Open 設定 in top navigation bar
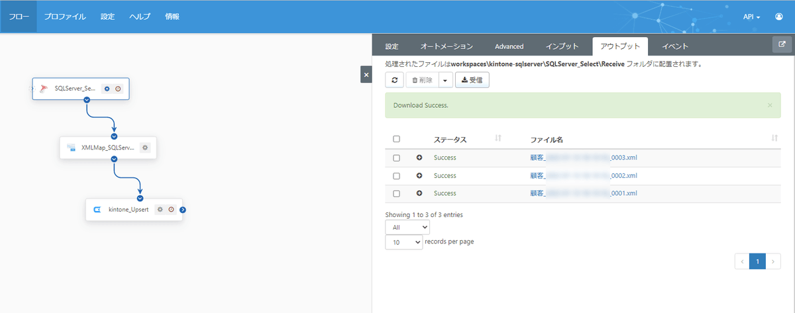Viewport: 795px width, 313px height. coord(107,17)
